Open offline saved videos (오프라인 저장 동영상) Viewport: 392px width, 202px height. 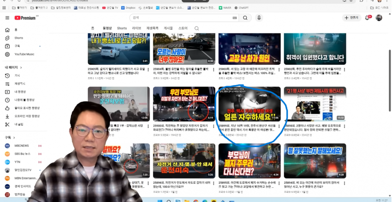tap(27, 116)
